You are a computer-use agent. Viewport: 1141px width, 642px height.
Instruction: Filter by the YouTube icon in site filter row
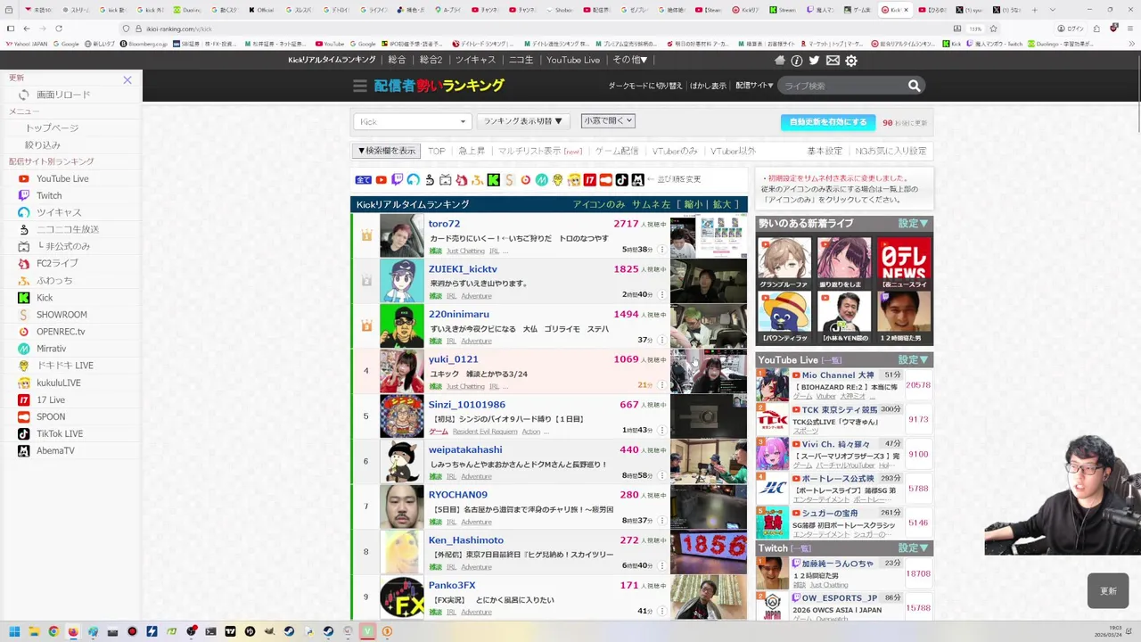pos(381,180)
